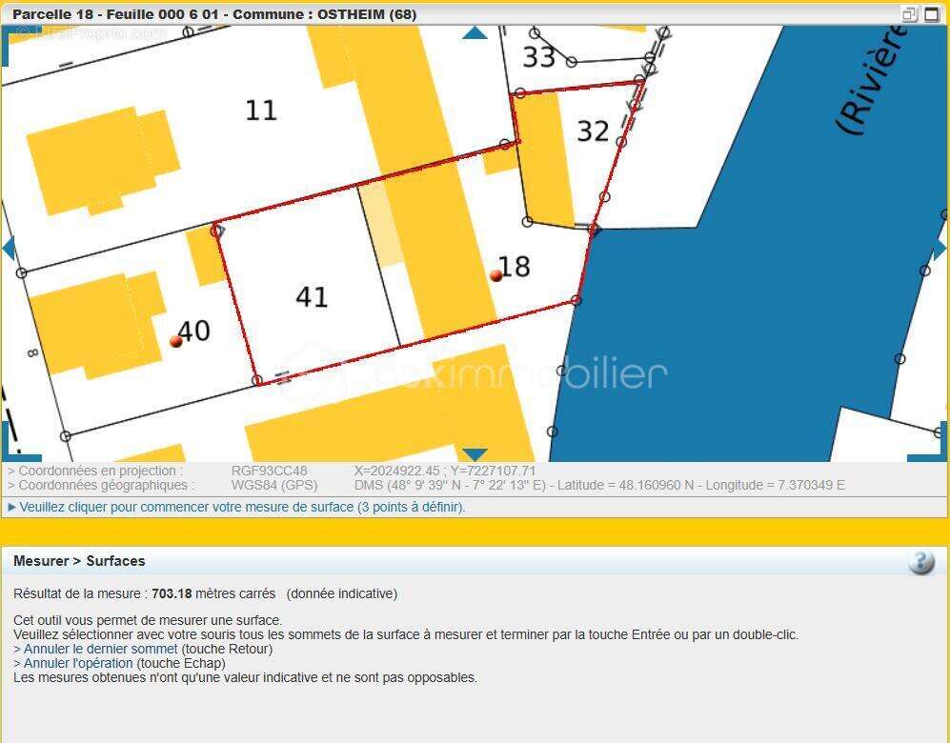Open the help question mark icon
Screen dimensions: 950x743
click(x=920, y=562)
